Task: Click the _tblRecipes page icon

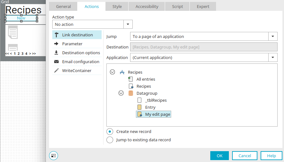Action: point(139,100)
